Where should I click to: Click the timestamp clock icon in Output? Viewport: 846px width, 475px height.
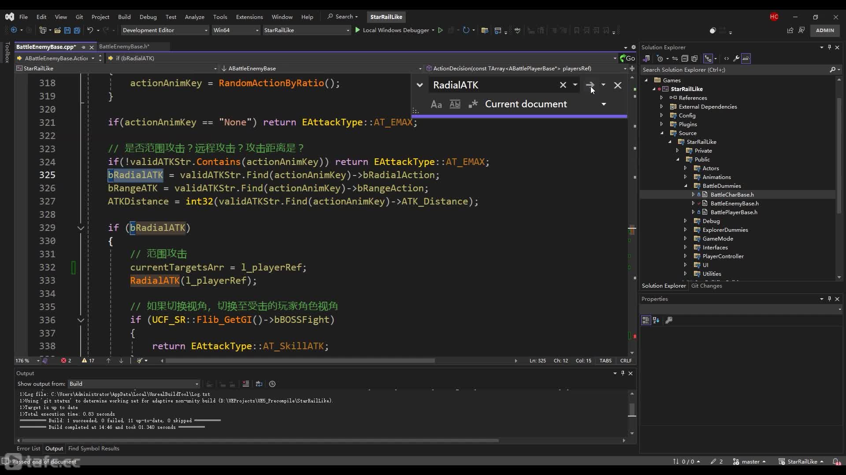[x=272, y=384]
